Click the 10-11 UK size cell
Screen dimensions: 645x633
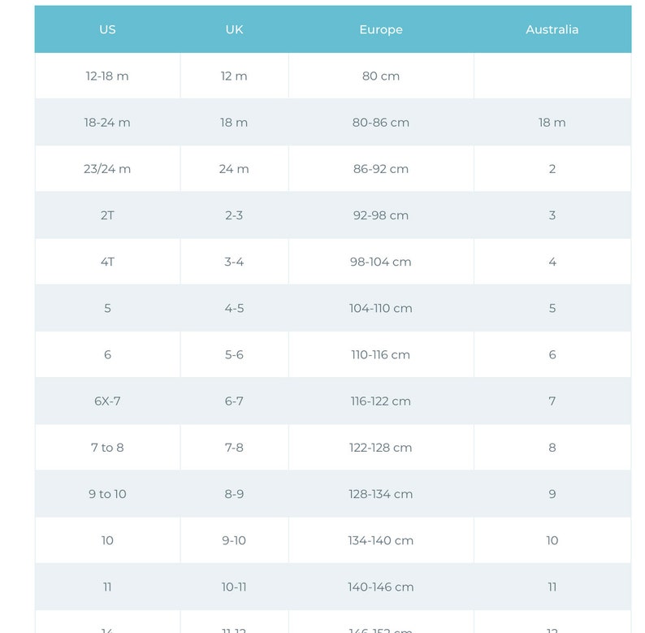click(234, 587)
